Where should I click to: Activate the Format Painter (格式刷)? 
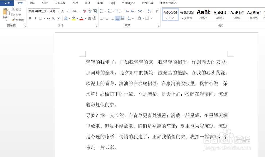coord(18,20)
